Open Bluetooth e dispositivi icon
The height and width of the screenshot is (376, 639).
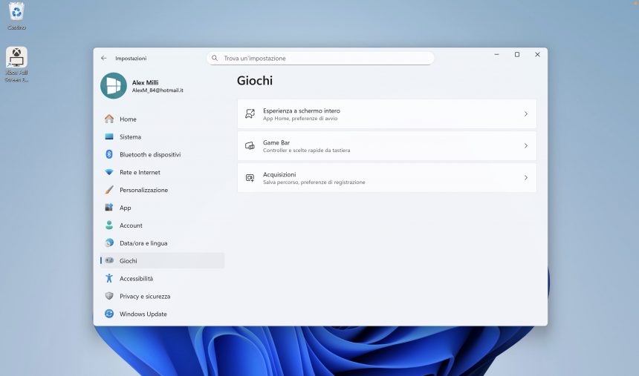(109, 155)
